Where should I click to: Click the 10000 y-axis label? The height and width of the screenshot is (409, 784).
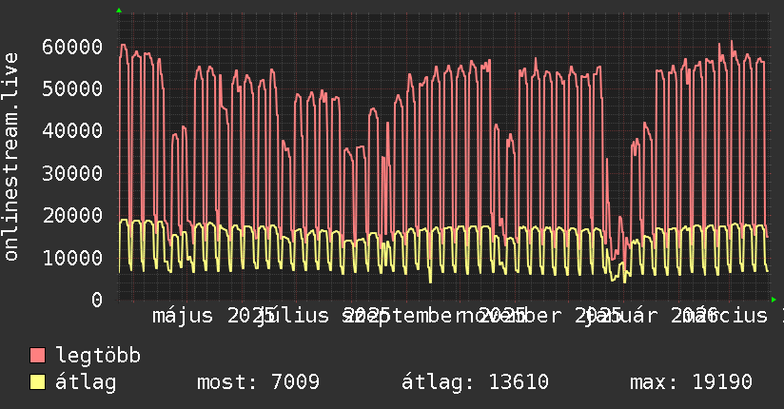click(x=72, y=258)
